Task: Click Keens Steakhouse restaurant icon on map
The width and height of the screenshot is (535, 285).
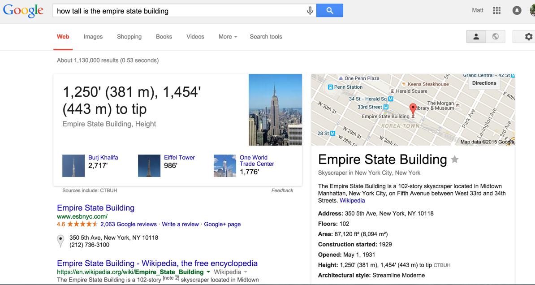Action: click(404, 84)
